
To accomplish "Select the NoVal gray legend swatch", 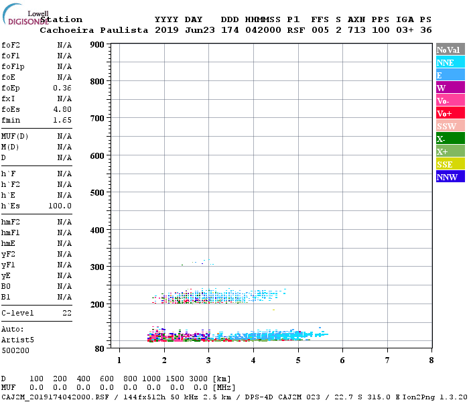I will point(450,50).
